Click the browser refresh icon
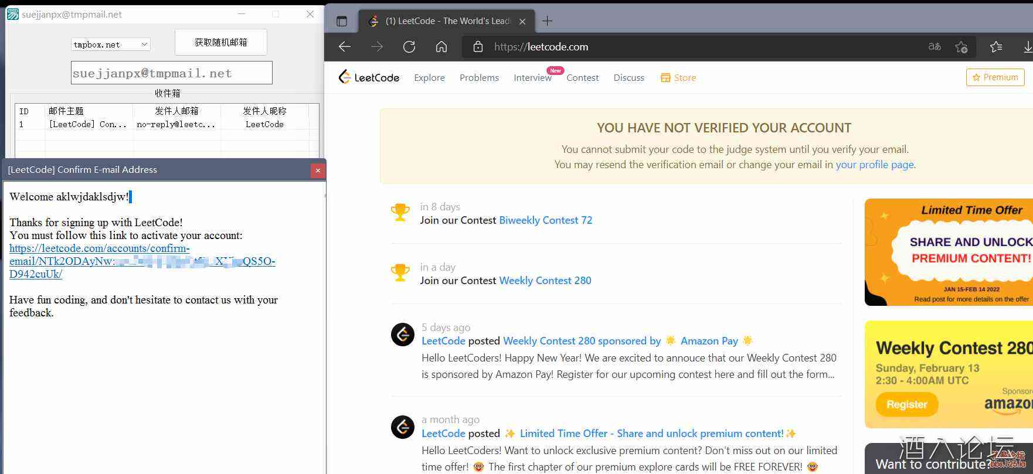1033x474 pixels. click(409, 47)
